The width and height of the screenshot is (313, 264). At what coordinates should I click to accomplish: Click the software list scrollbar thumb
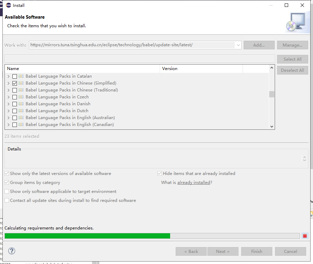272,94
